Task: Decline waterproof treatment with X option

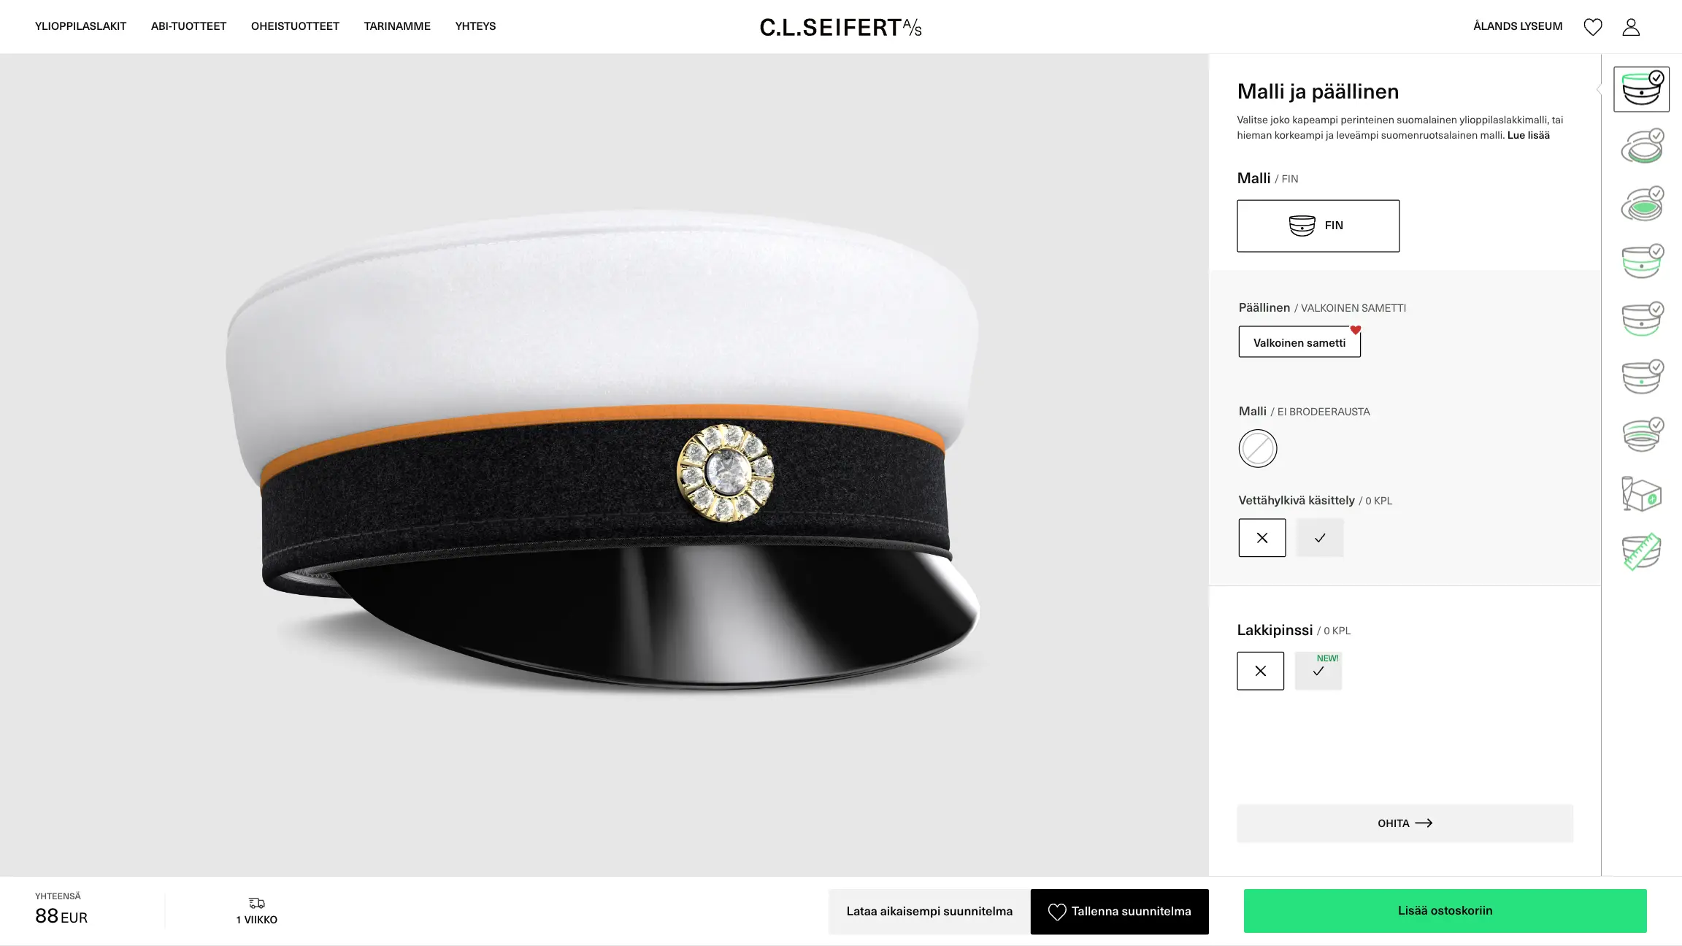Action: (x=1262, y=538)
